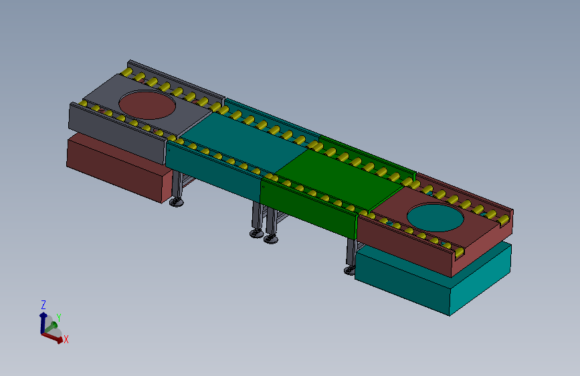Select the large teal base box under brown section

[433, 280]
